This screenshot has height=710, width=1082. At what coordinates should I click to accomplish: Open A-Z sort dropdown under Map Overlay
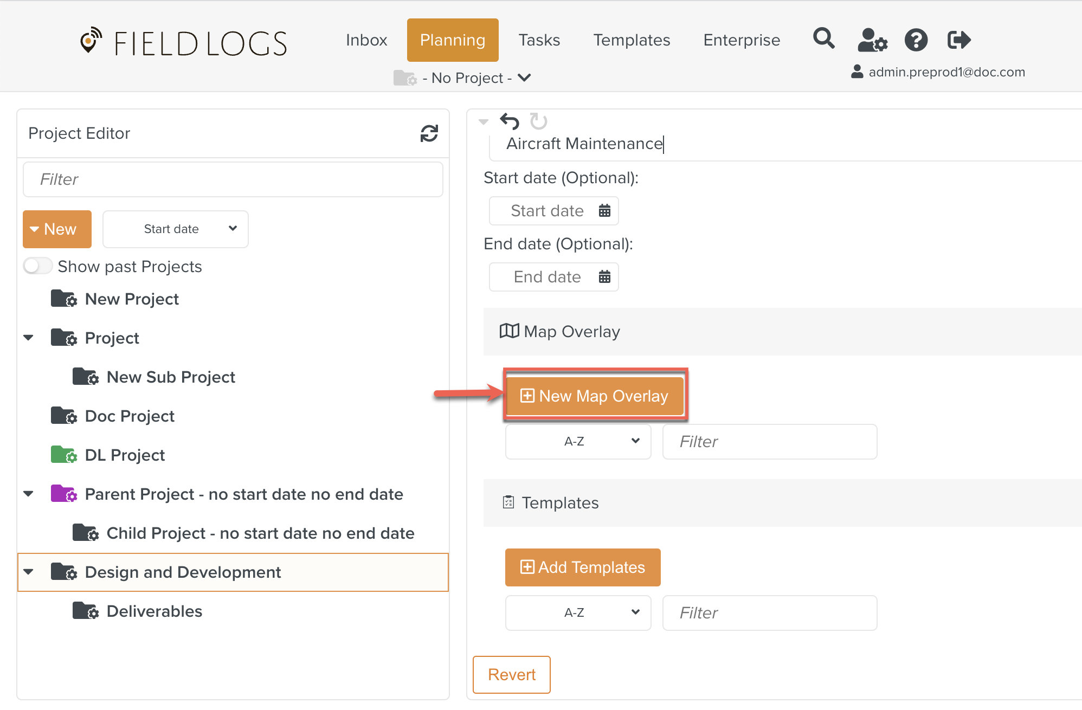(578, 442)
